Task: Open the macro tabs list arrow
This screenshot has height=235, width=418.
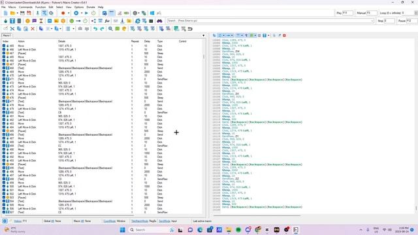Action: (203, 35)
